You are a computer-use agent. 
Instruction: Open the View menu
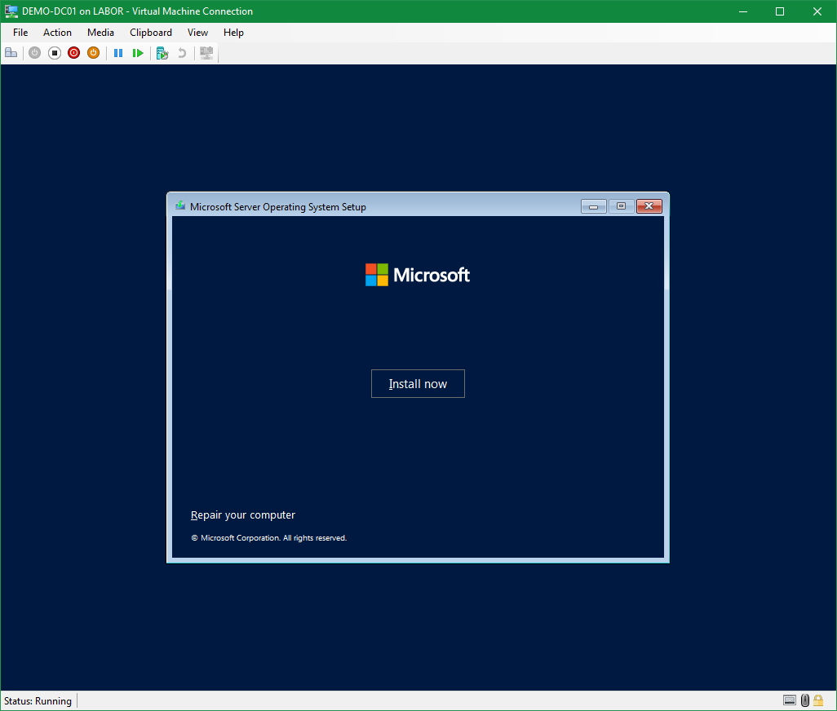point(197,33)
